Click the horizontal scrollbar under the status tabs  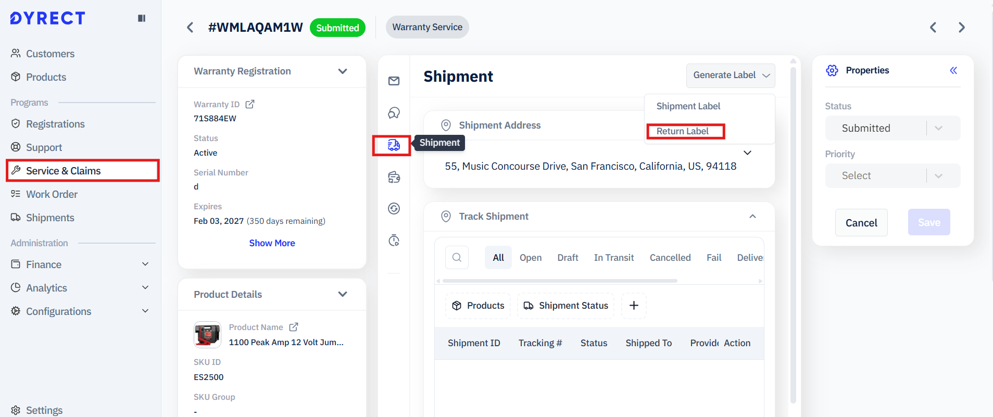pos(560,281)
